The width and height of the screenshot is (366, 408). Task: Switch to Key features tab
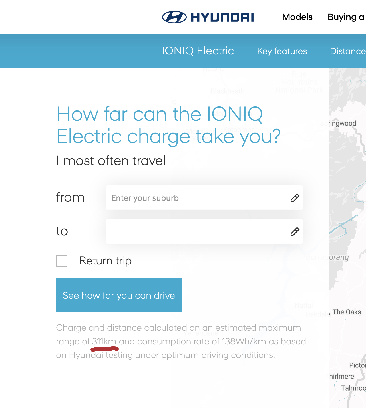click(x=282, y=51)
